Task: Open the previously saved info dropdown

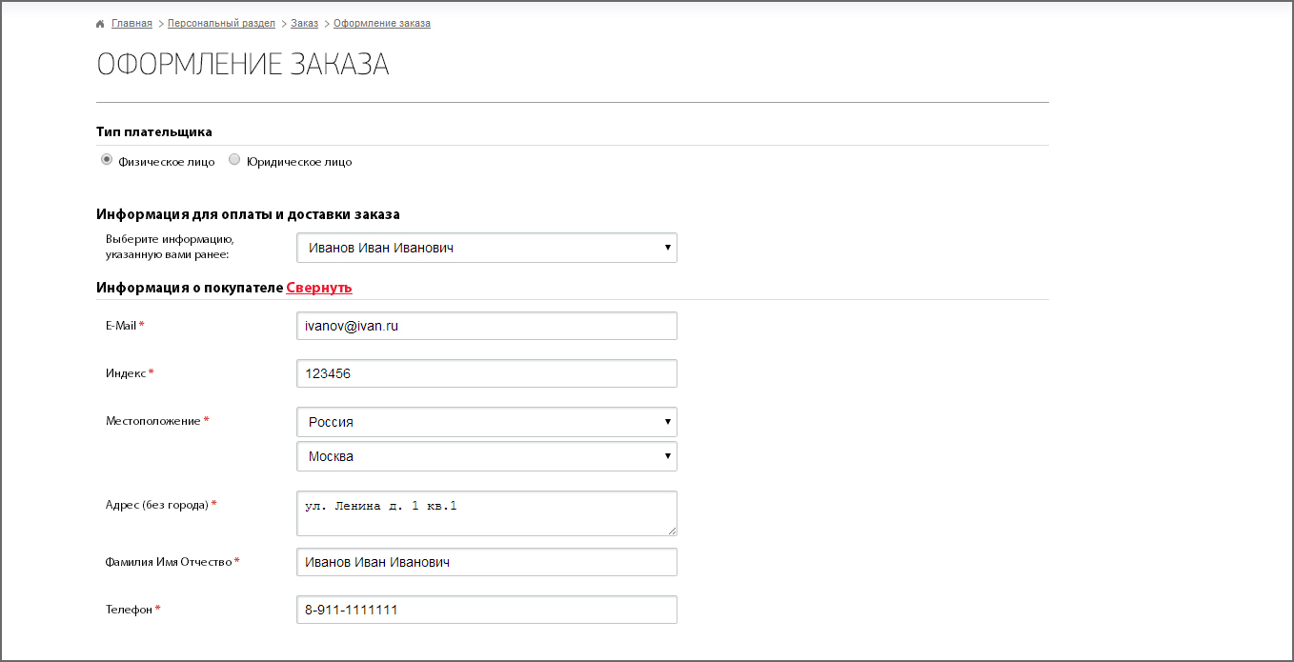Action: point(486,248)
